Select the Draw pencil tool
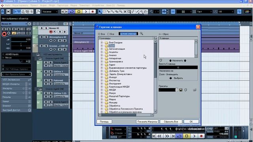This screenshot has height=142, width=253. (x=133, y=11)
